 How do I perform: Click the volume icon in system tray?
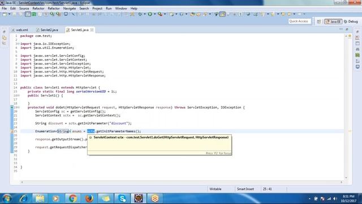(x=335, y=199)
